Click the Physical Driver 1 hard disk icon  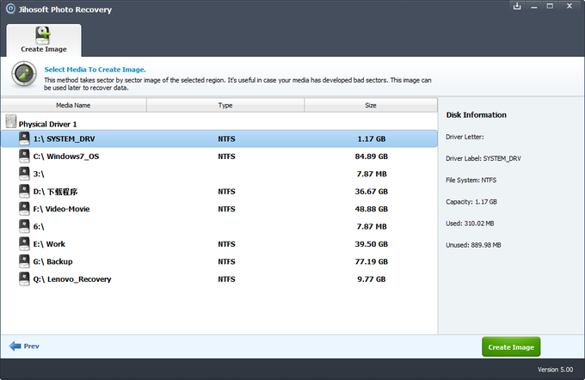(x=11, y=121)
